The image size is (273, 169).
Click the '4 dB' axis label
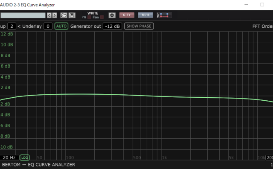pos(6,77)
